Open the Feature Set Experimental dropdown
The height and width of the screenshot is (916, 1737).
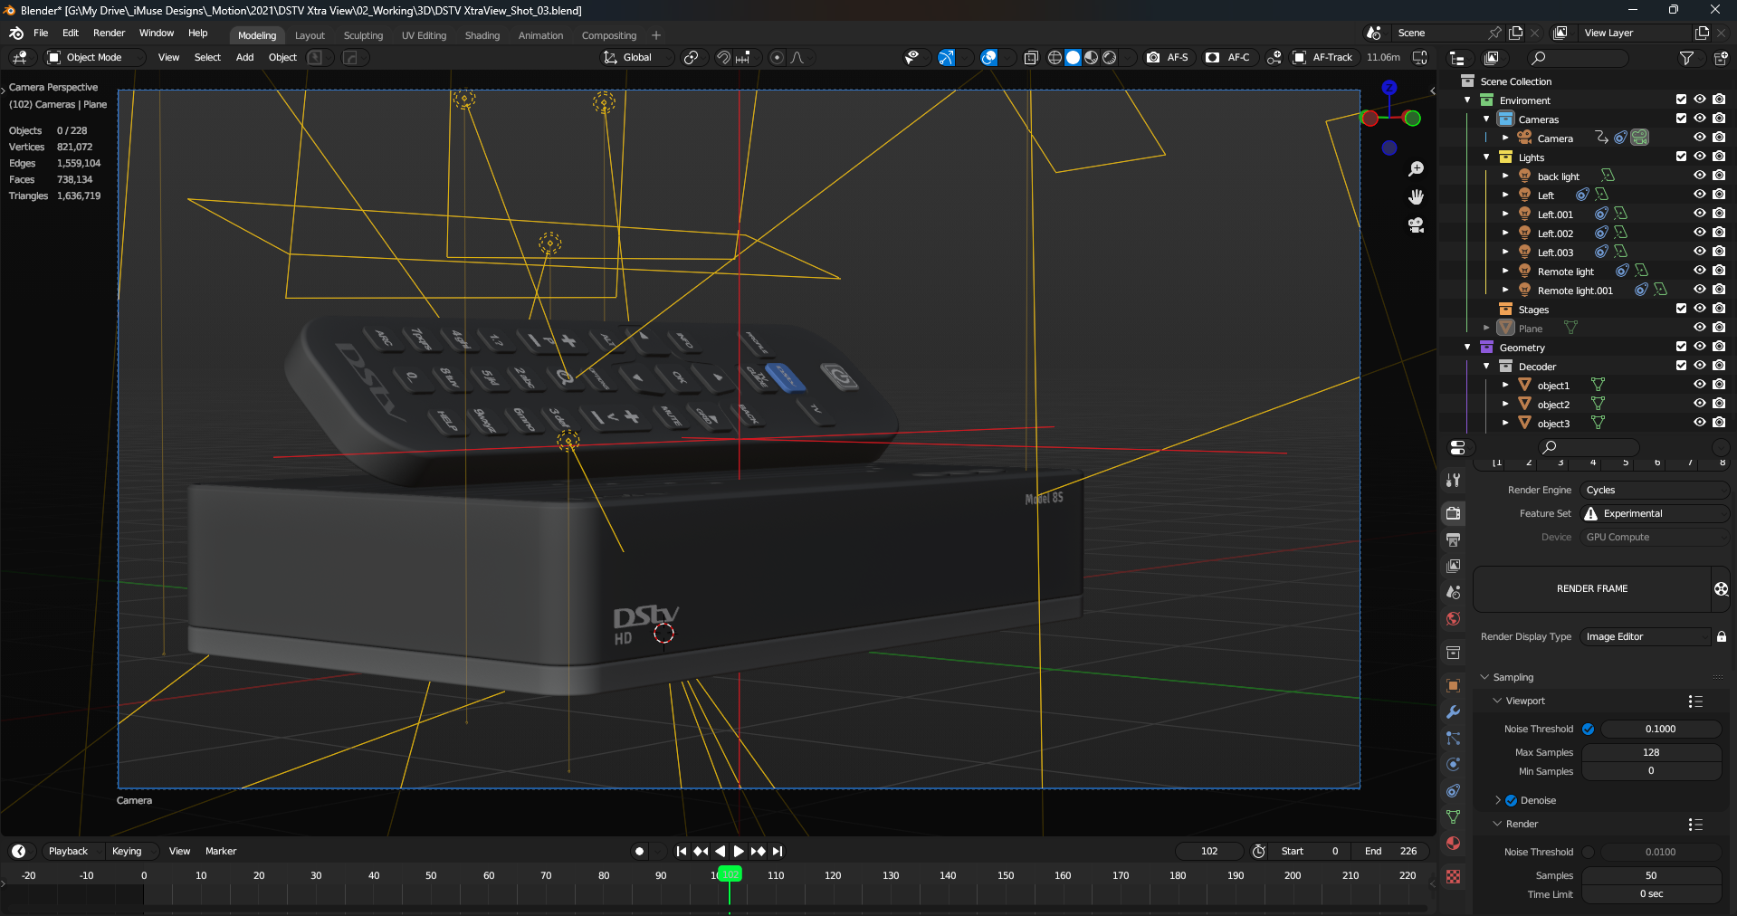[1654, 513]
